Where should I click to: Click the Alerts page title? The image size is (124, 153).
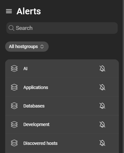coord(29,11)
